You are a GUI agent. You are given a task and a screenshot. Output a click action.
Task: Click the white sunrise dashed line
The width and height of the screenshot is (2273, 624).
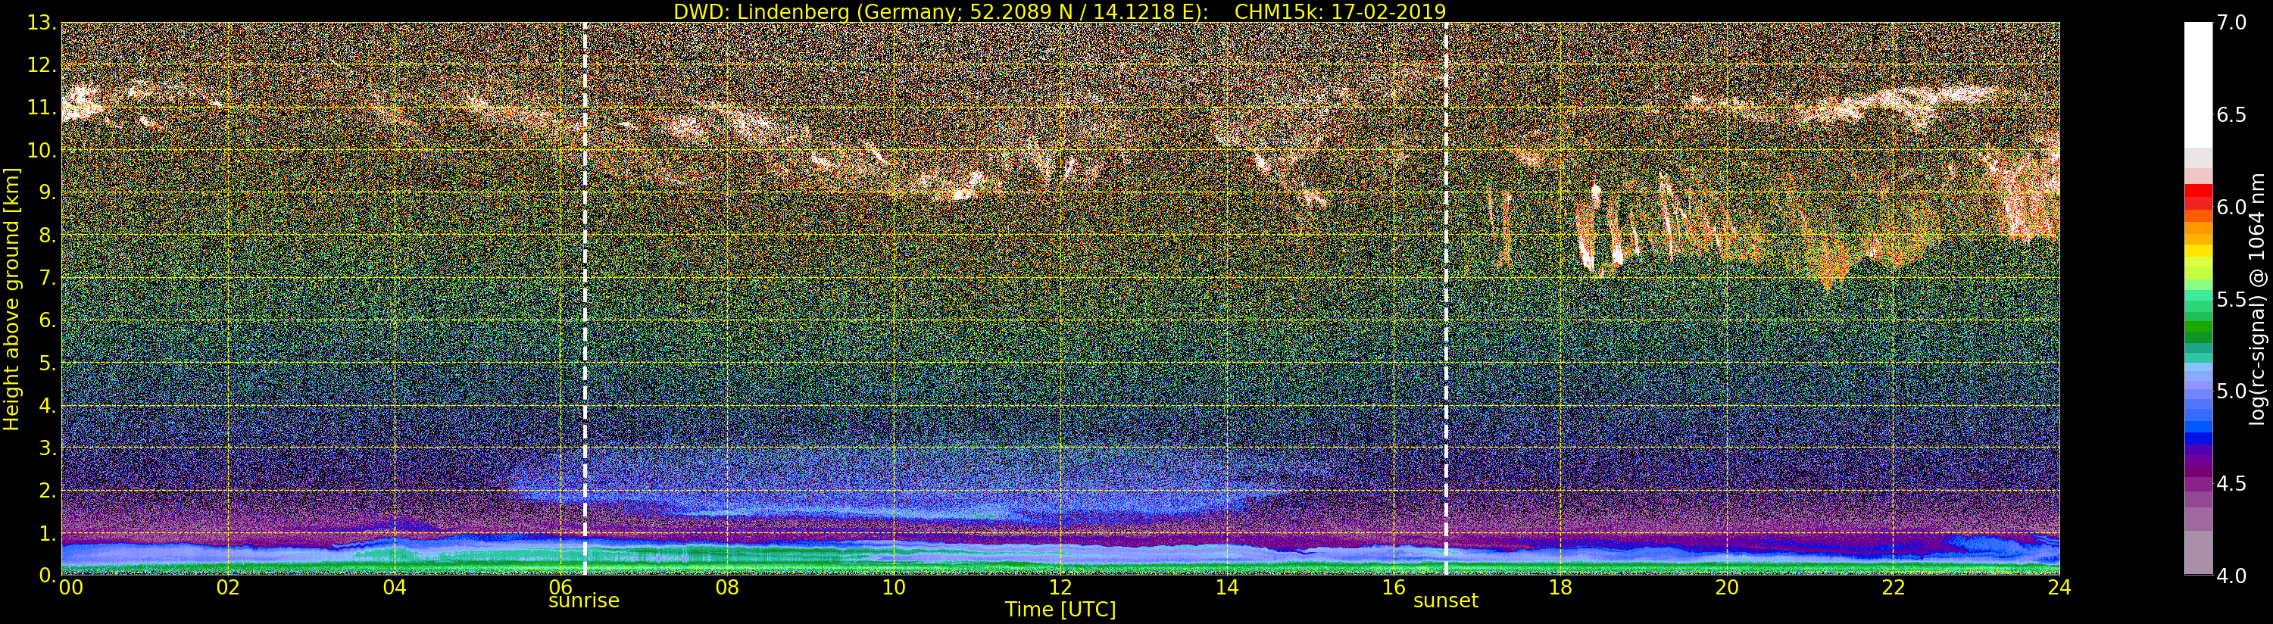click(x=585, y=298)
